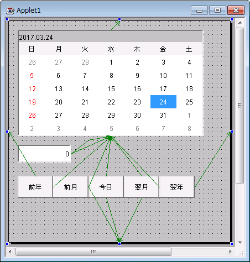Click vertical scrollbar up arrow

[240, 23]
